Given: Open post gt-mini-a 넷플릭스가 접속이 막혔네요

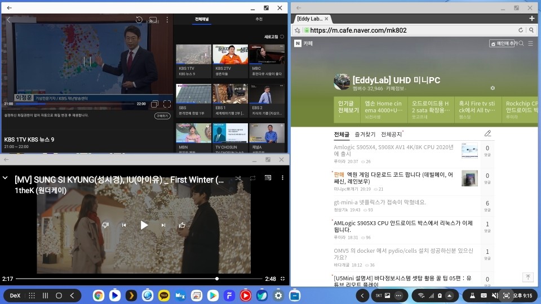Looking at the screenshot, I should point(379,202).
